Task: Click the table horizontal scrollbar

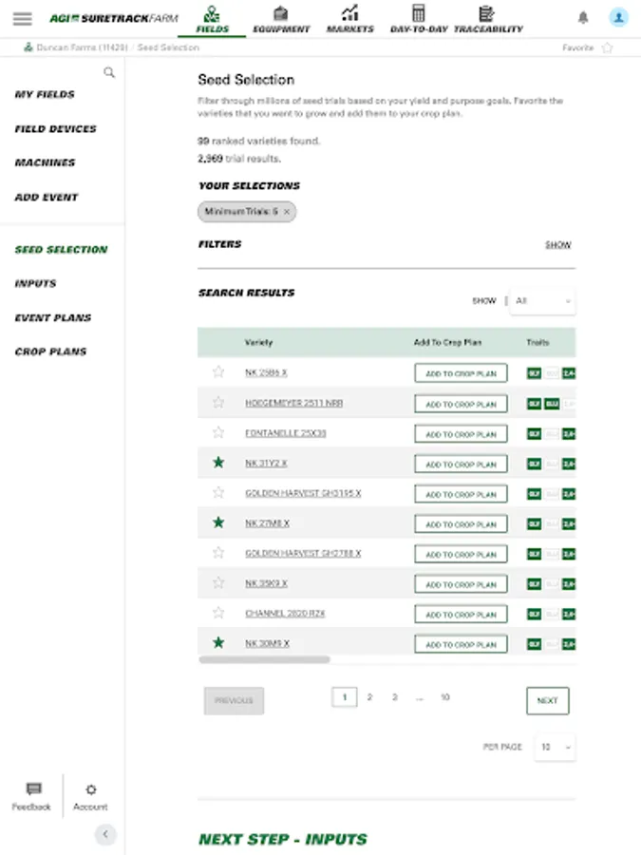Action: click(x=264, y=659)
